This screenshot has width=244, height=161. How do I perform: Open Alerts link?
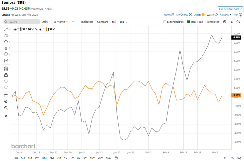pos(199,15)
